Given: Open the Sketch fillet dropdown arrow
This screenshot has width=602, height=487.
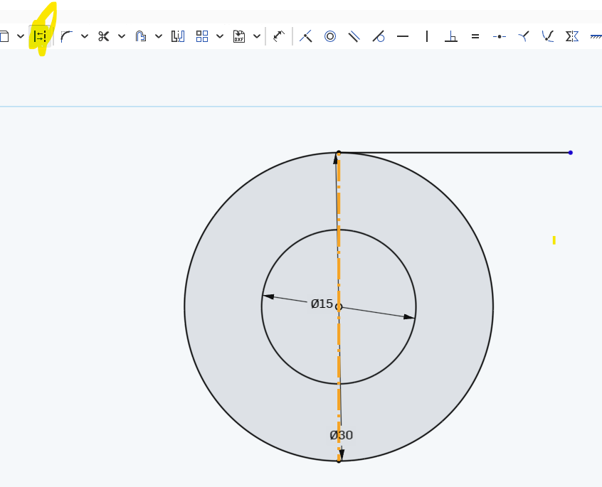Looking at the screenshot, I should (85, 36).
